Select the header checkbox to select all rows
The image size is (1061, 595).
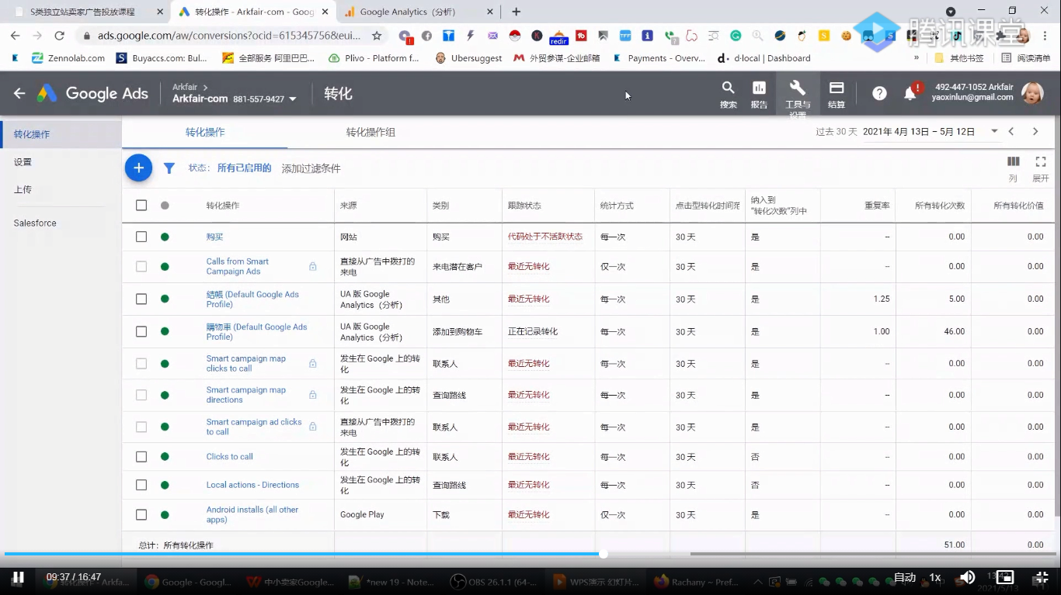click(141, 205)
